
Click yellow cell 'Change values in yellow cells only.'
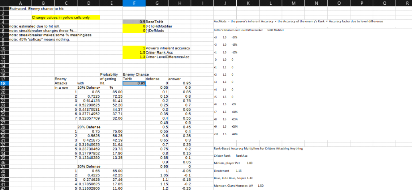66,18
